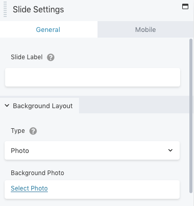Focus the Slide Label text input

click(92, 77)
